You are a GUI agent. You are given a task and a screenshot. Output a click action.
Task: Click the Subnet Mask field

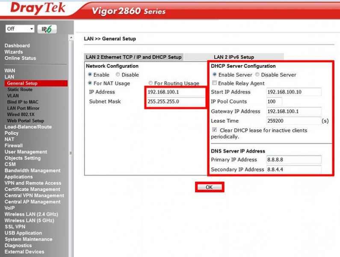tap(176, 102)
